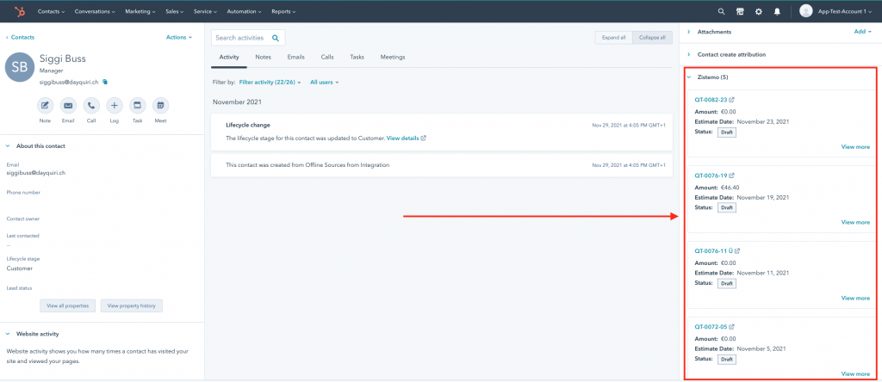This screenshot has height=382, width=882.
Task: Switch to the Tasks tab
Action: (x=357, y=58)
